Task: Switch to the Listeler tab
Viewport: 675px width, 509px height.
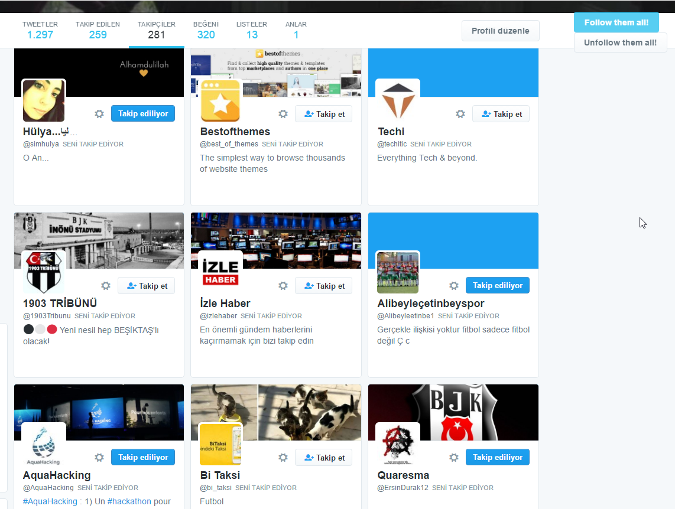Action: coord(252,30)
